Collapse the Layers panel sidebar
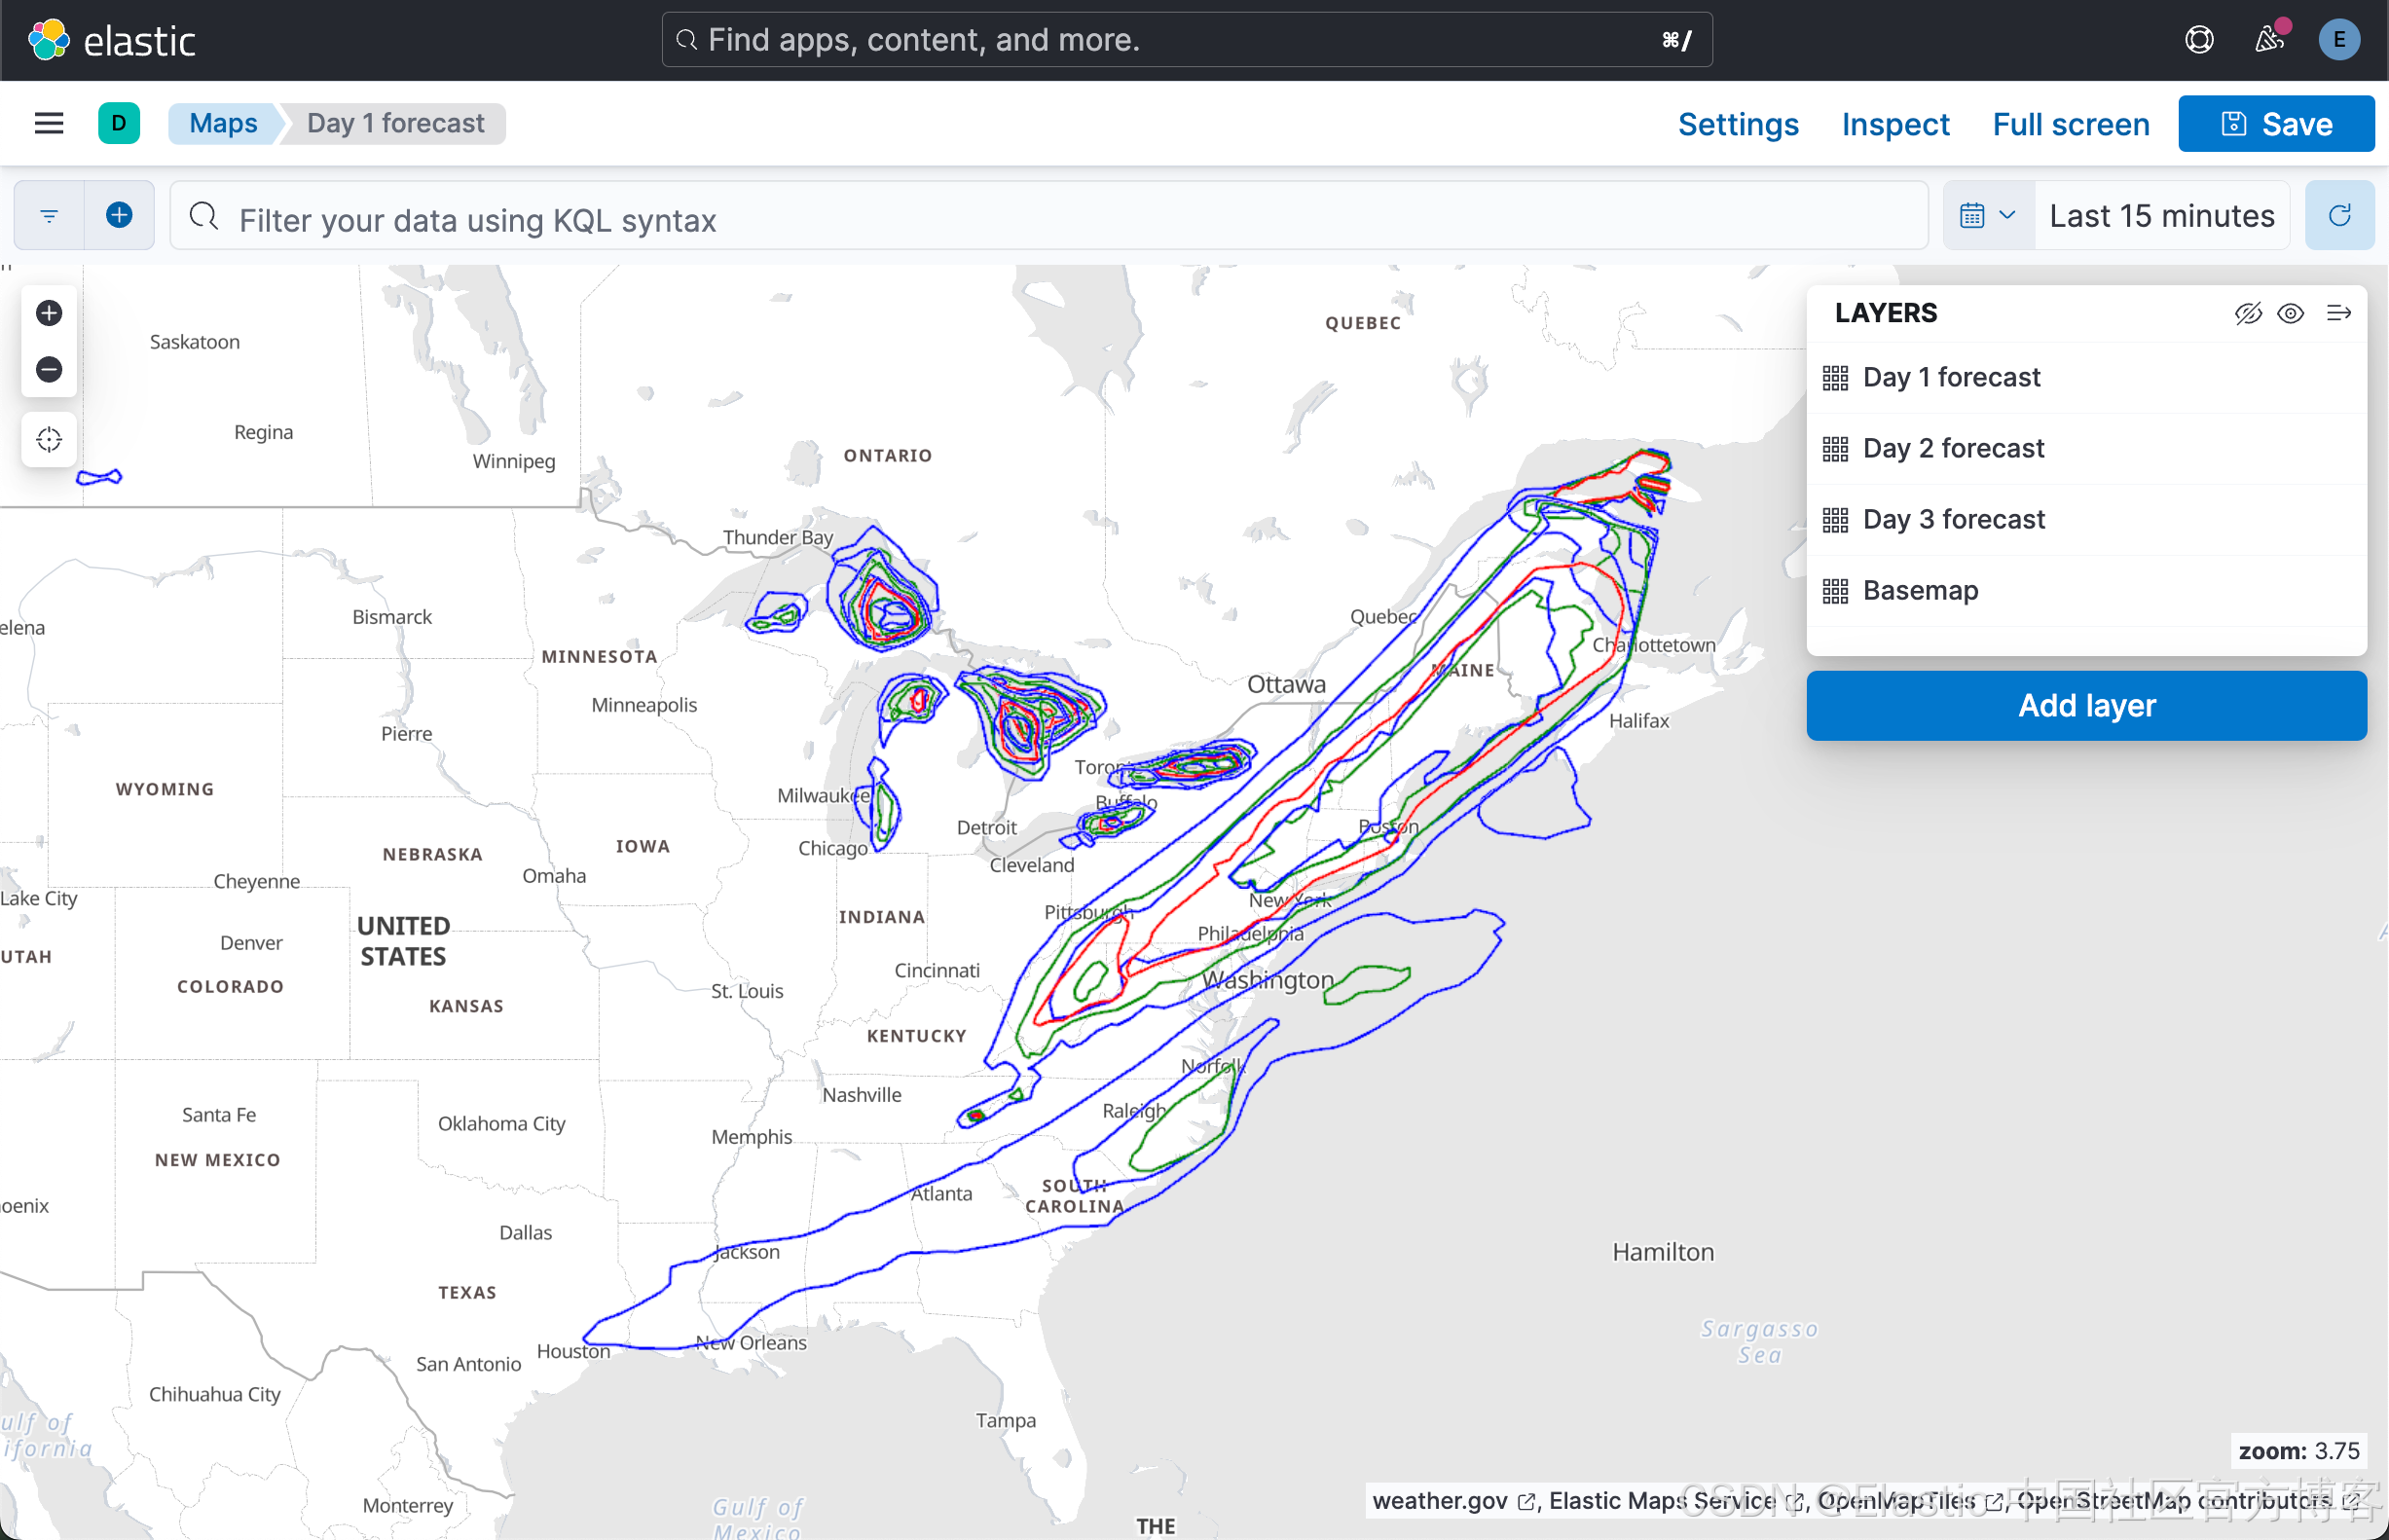This screenshot has height=1540, width=2389. pyautogui.click(x=2340, y=313)
